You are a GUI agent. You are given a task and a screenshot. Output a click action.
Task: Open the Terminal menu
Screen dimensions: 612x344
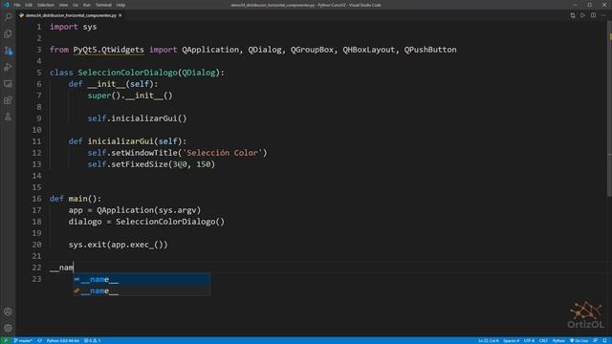(x=103, y=5)
